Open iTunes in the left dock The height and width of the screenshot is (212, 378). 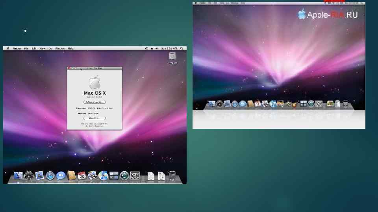pos(103,176)
